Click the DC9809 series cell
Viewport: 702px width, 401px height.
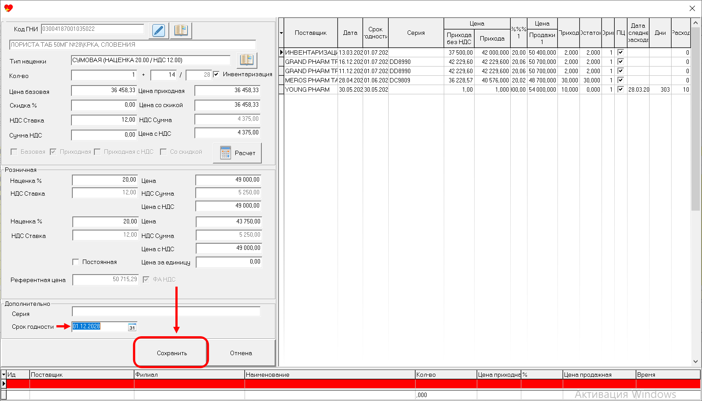[416, 80]
